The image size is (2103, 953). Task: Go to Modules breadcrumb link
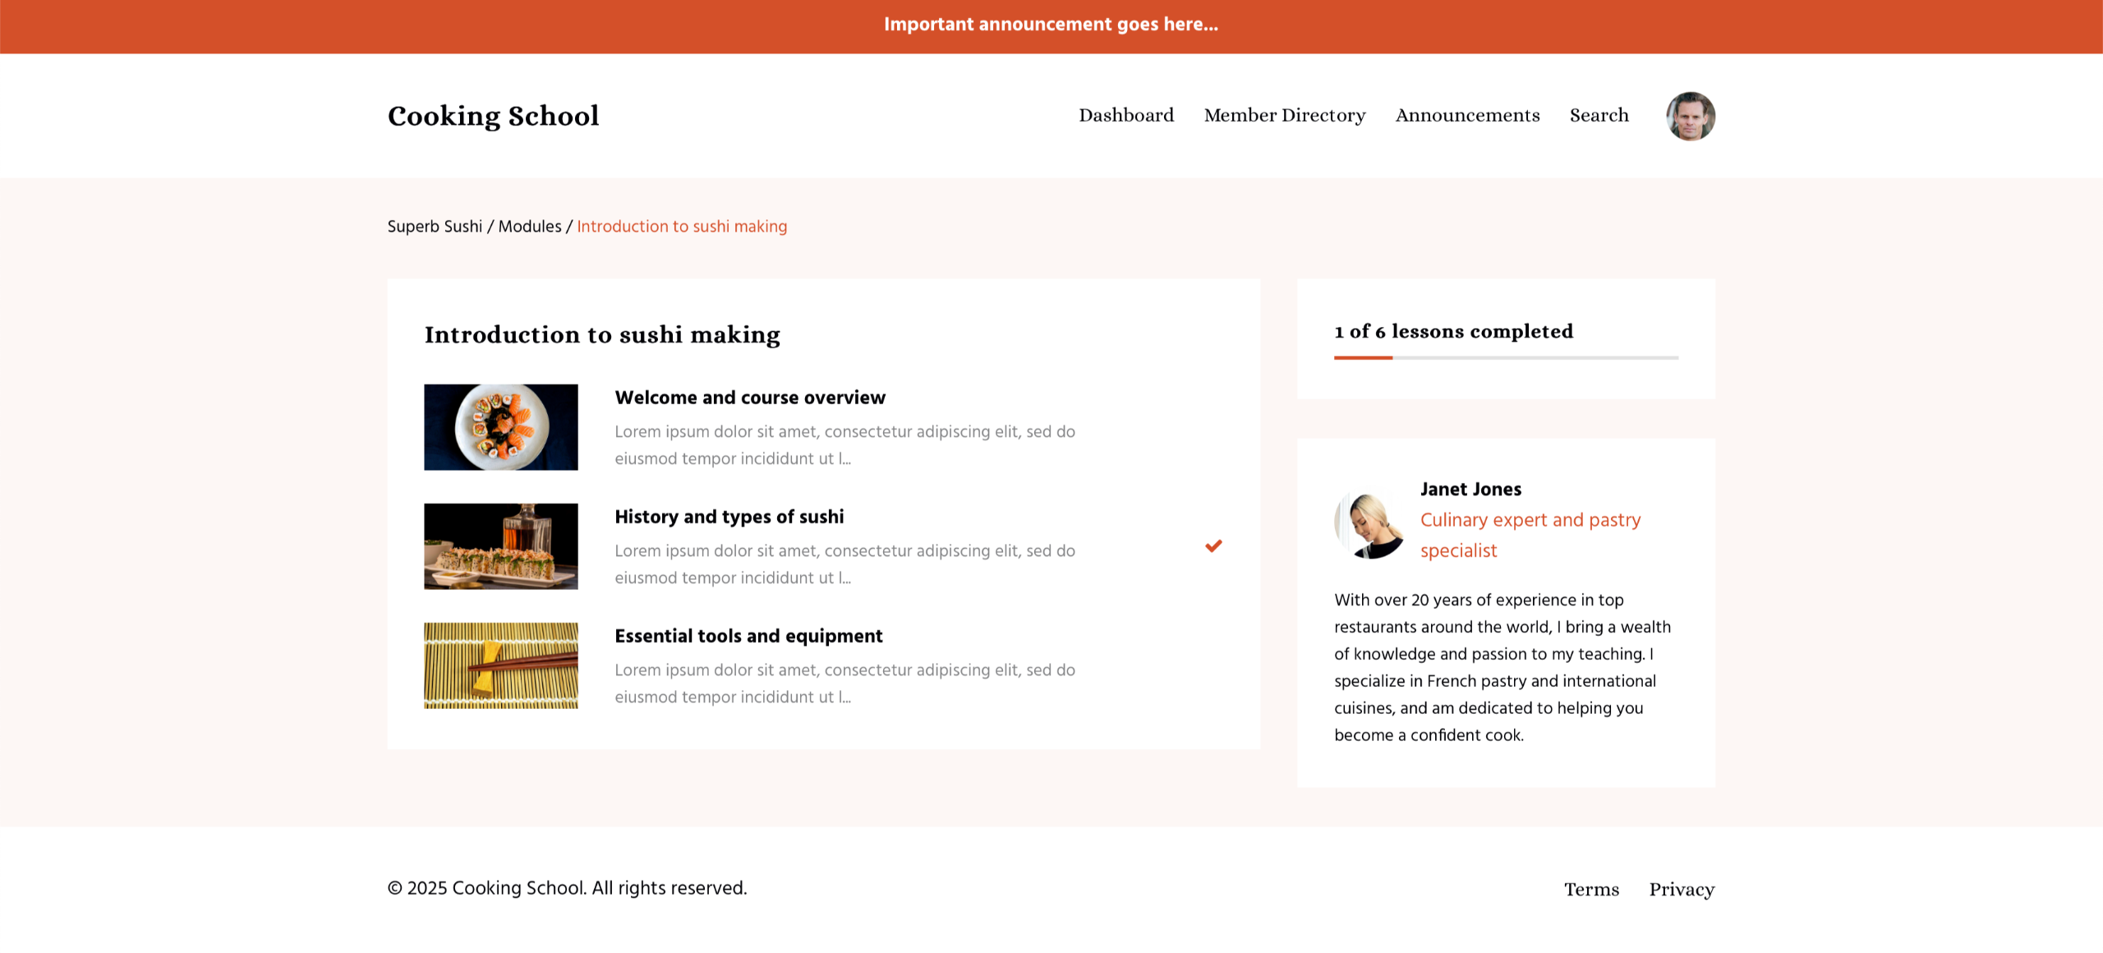(x=530, y=227)
